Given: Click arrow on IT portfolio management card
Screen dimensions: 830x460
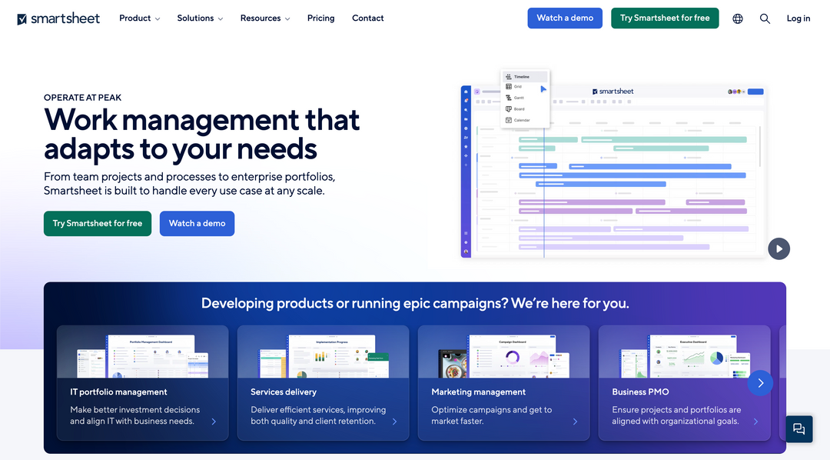Looking at the screenshot, I should click(214, 422).
